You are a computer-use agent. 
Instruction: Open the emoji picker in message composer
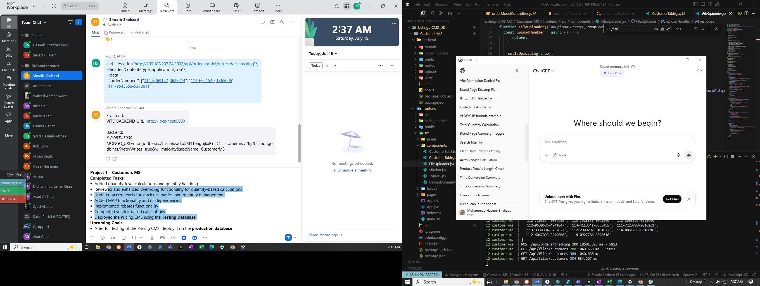point(102,238)
